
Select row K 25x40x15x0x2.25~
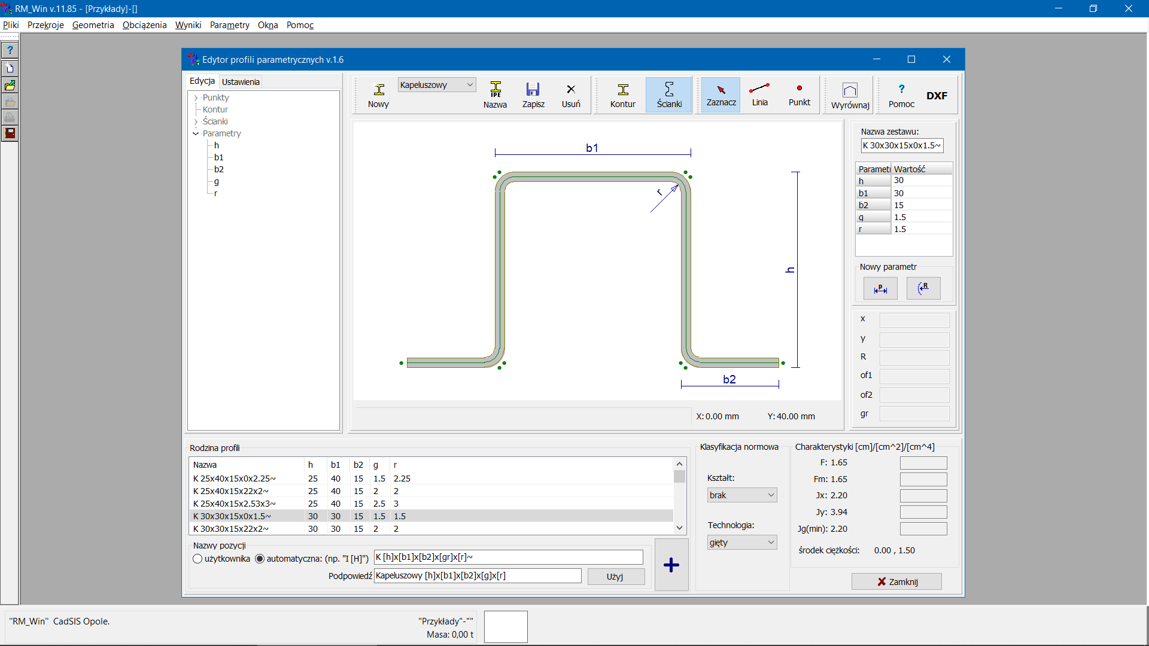431,479
